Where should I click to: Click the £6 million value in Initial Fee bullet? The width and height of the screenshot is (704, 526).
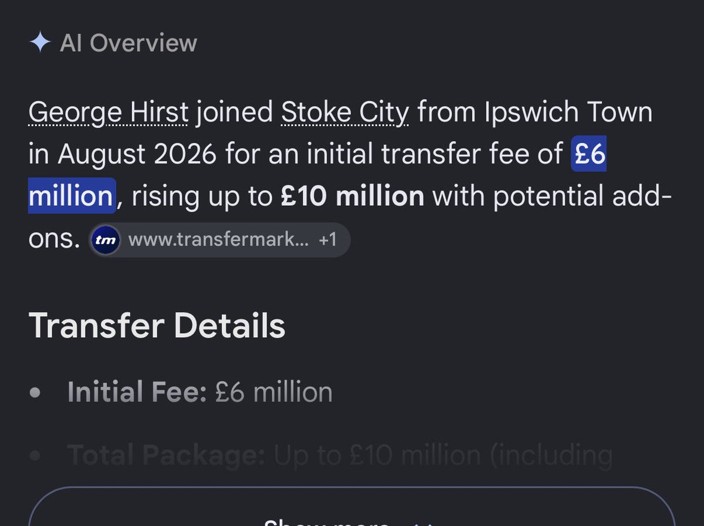[273, 392]
